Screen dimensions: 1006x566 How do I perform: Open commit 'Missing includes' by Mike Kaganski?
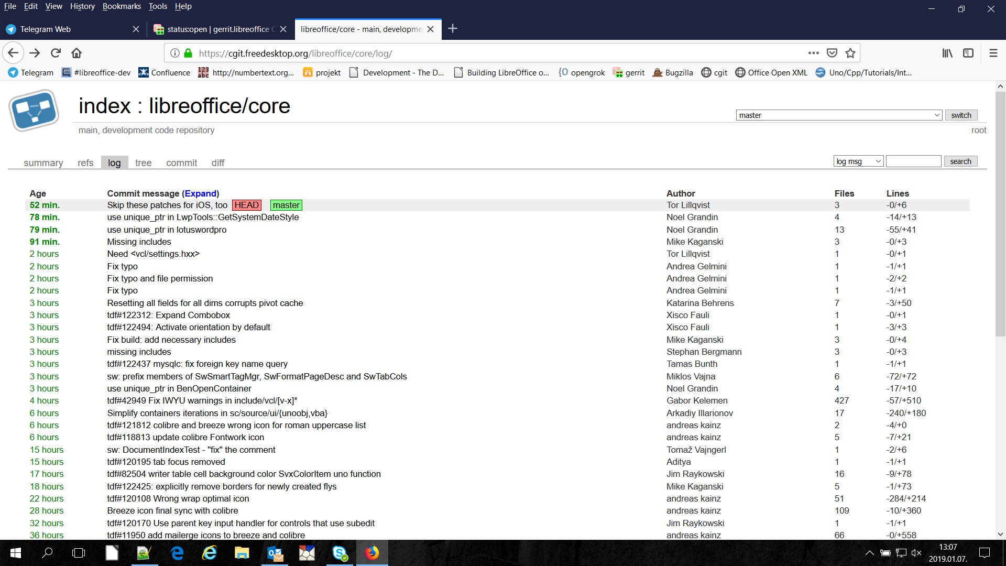coord(139,242)
